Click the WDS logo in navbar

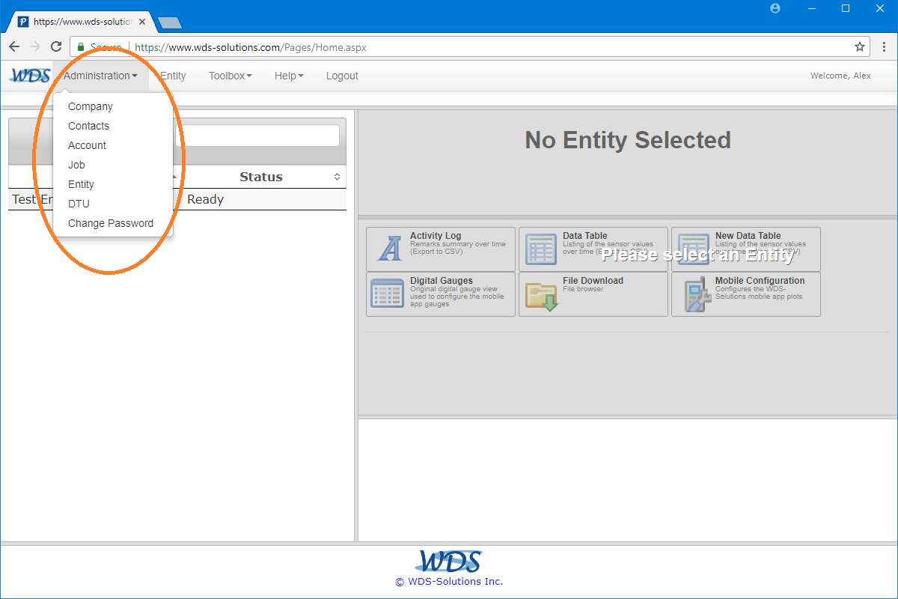[x=30, y=76]
